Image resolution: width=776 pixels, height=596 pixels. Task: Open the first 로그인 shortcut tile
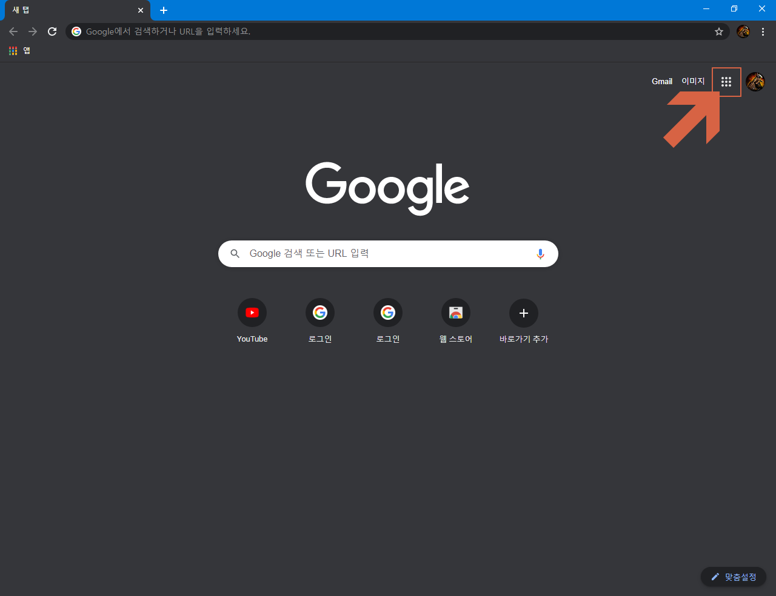[320, 322]
